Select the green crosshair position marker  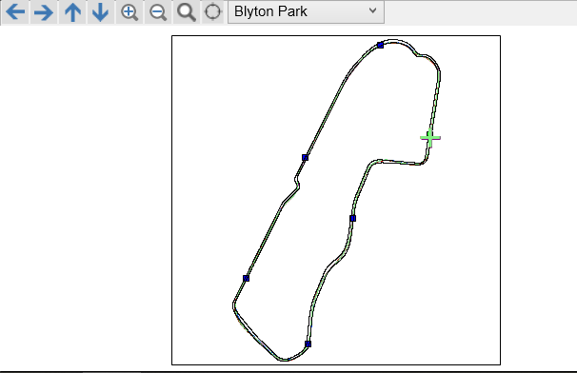pos(430,138)
